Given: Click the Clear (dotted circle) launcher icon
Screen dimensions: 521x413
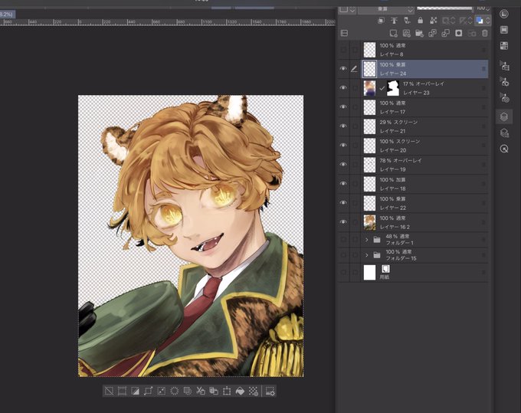Looking at the screenshot, I should coord(175,391).
